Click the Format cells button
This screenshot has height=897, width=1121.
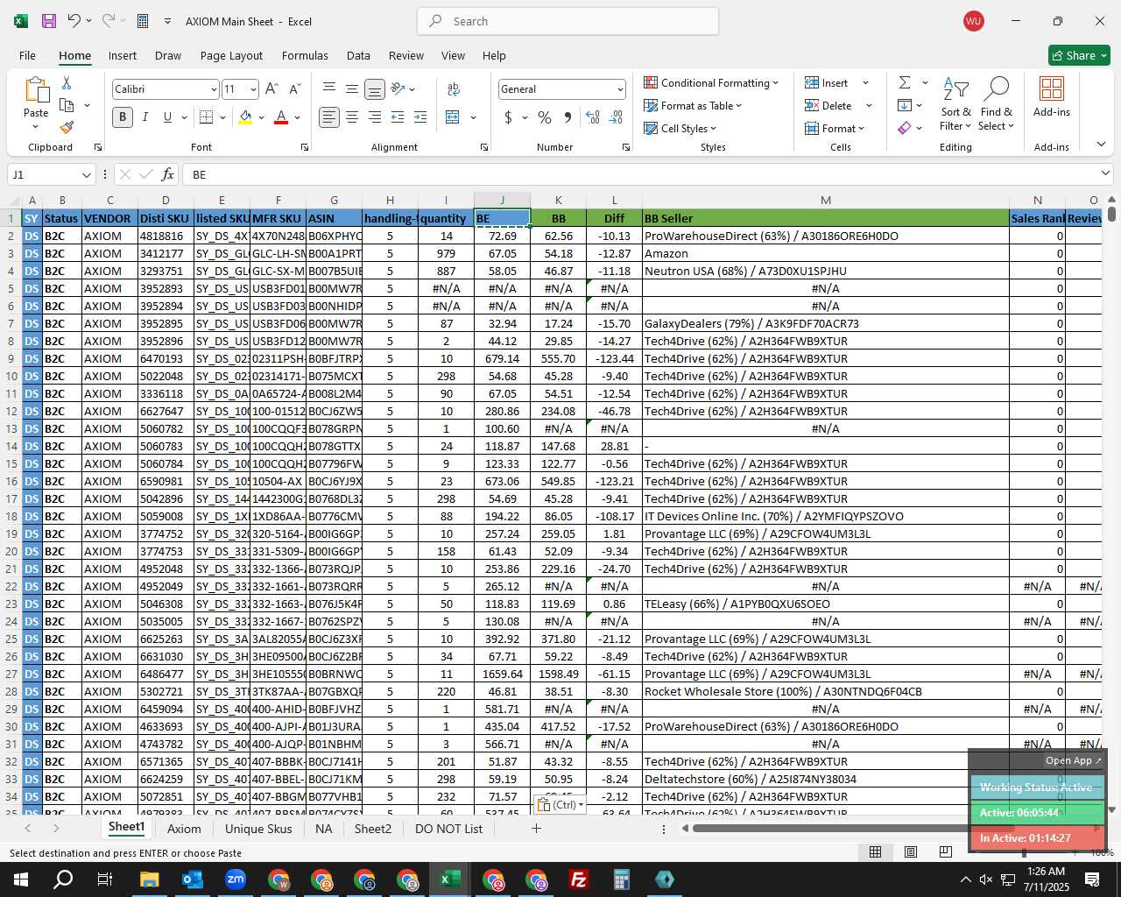[x=835, y=128]
